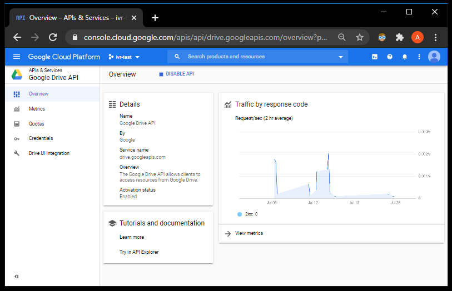Click the search magnifier icon in the search bar
The height and width of the screenshot is (291, 452).
click(x=177, y=57)
